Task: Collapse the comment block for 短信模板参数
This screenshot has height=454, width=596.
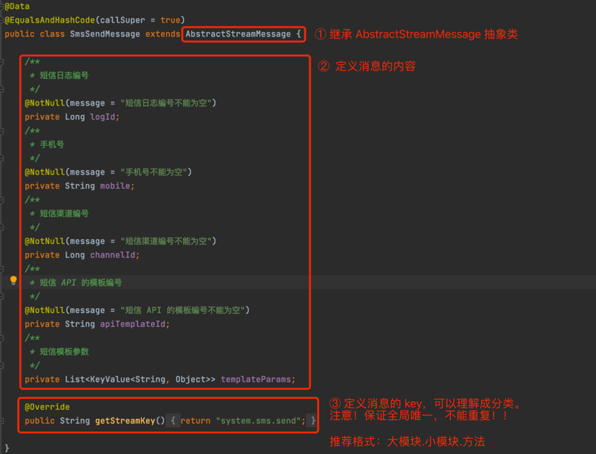Action: pos(2,338)
